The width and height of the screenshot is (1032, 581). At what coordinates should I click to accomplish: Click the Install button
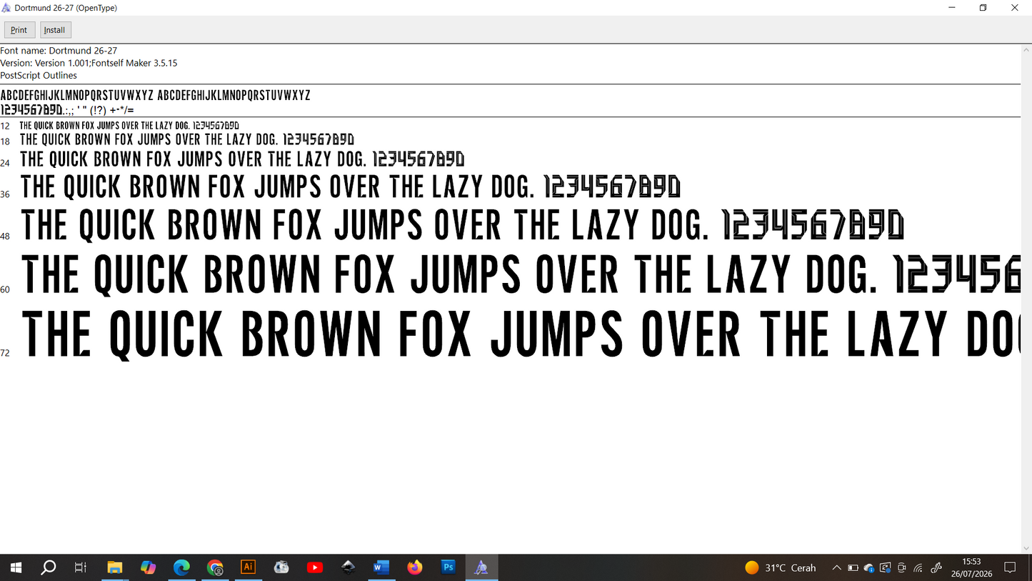tap(55, 30)
